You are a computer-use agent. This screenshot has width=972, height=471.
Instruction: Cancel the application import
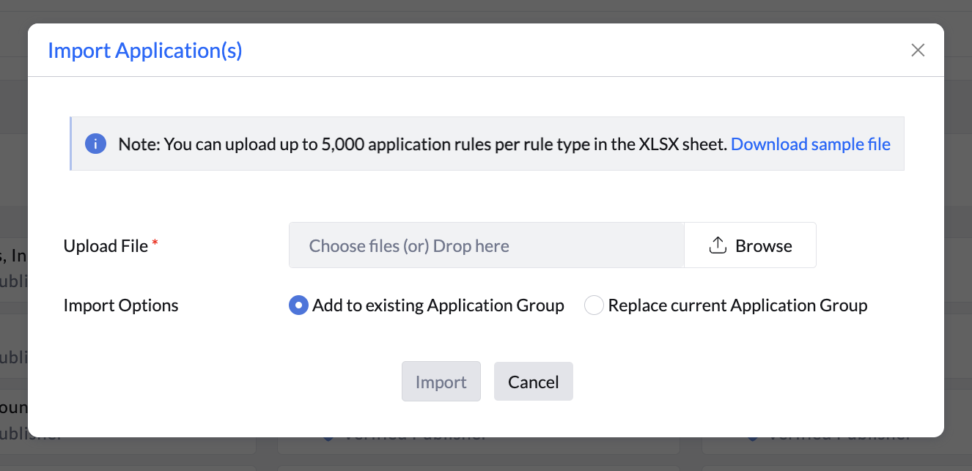[x=533, y=382]
